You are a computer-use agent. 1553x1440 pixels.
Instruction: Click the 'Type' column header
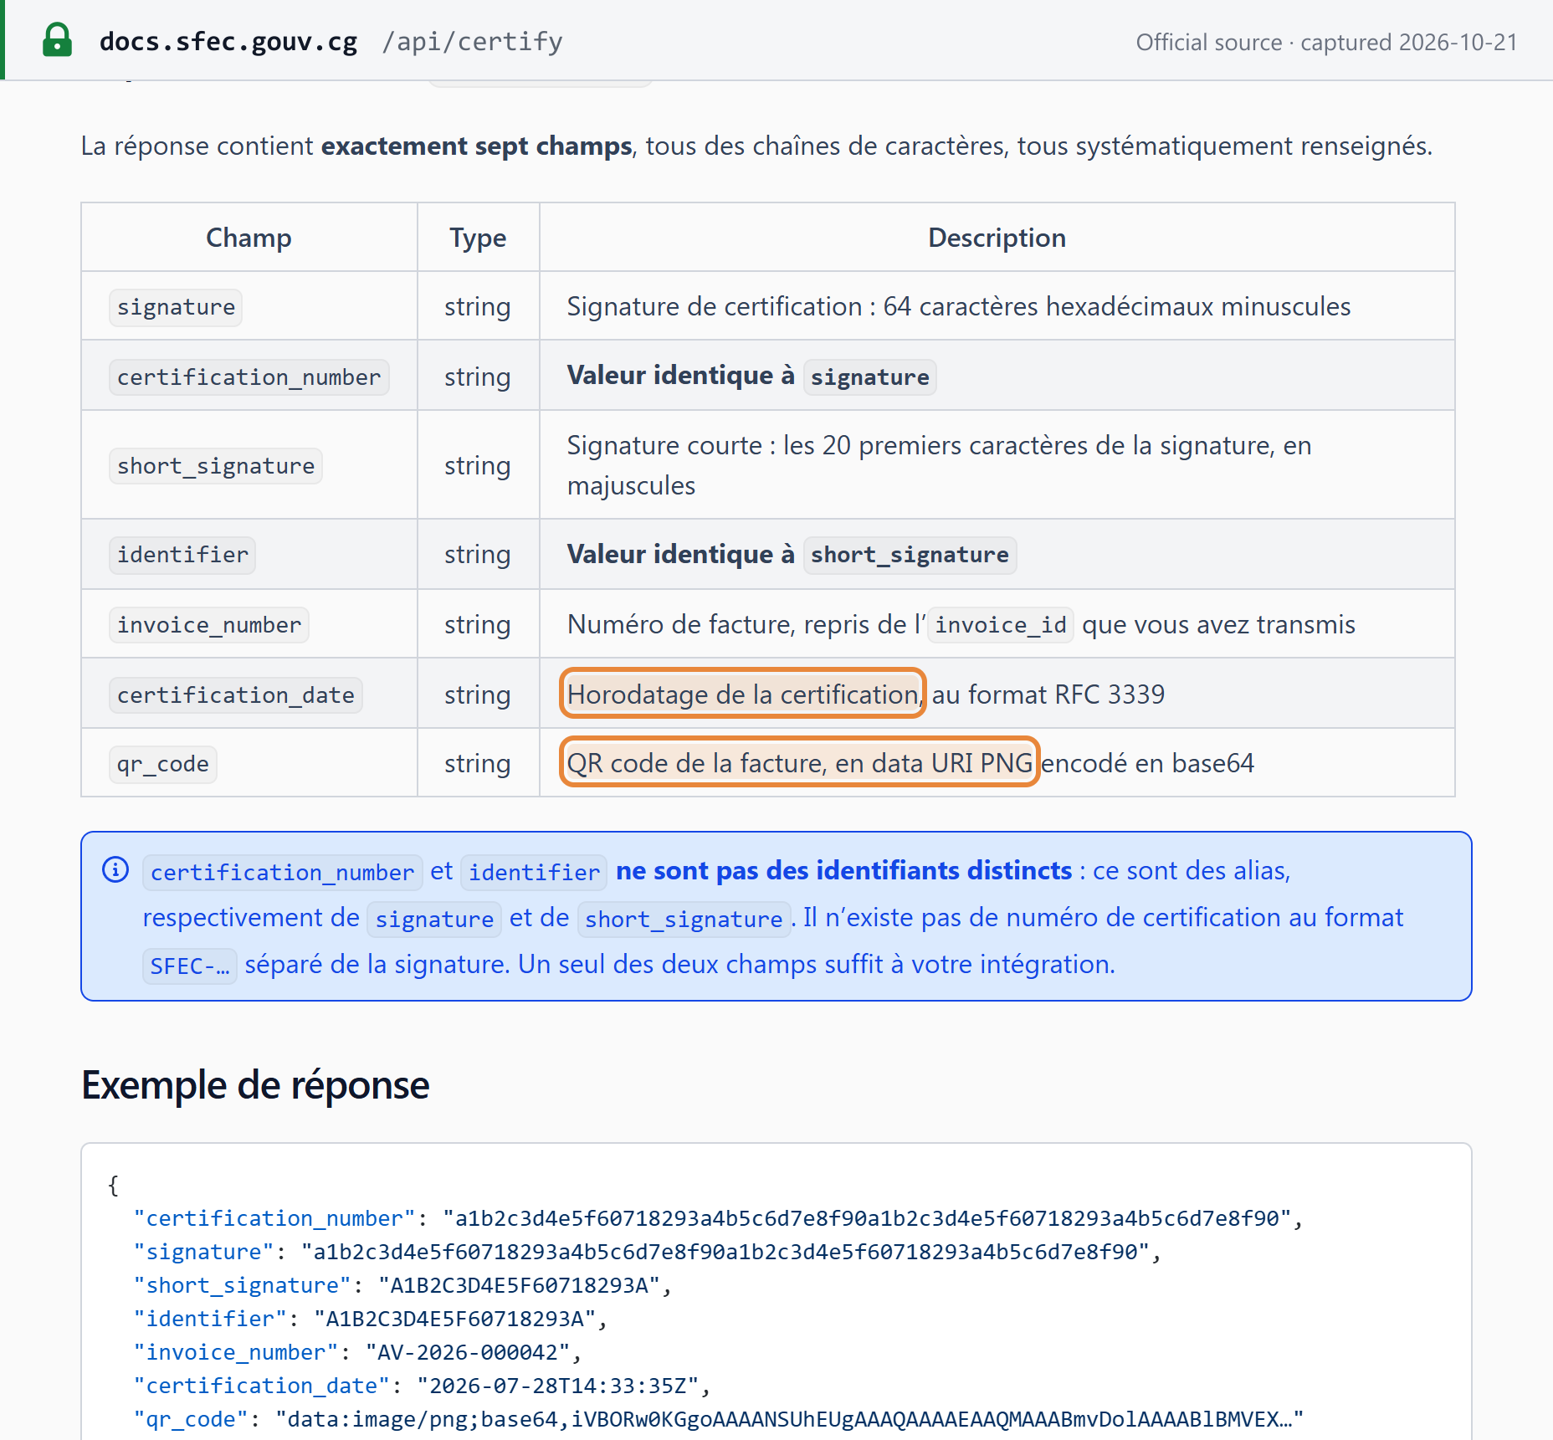(x=478, y=237)
